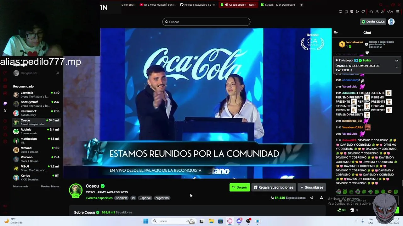This screenshot has width=403, height=226.
Task: Close the pinned BotRix message
Action: pos(397,61)
